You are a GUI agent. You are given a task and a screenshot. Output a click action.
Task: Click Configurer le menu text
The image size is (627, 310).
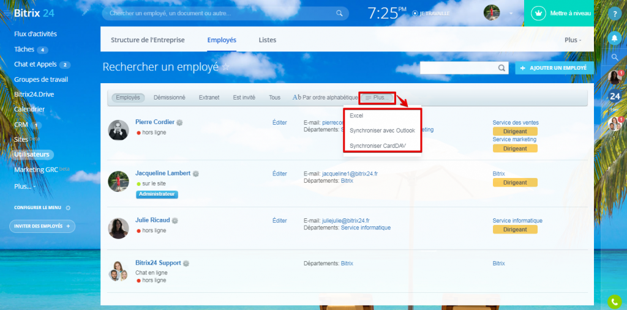coord(37,208)
